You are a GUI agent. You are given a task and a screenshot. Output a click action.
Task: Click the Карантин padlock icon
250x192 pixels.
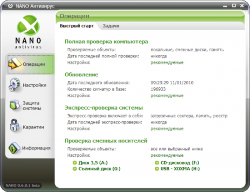click(15, 125)
